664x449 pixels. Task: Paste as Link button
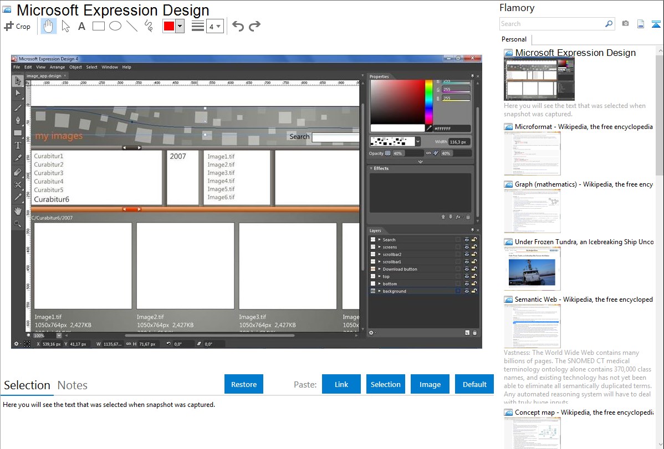(341, 384)
